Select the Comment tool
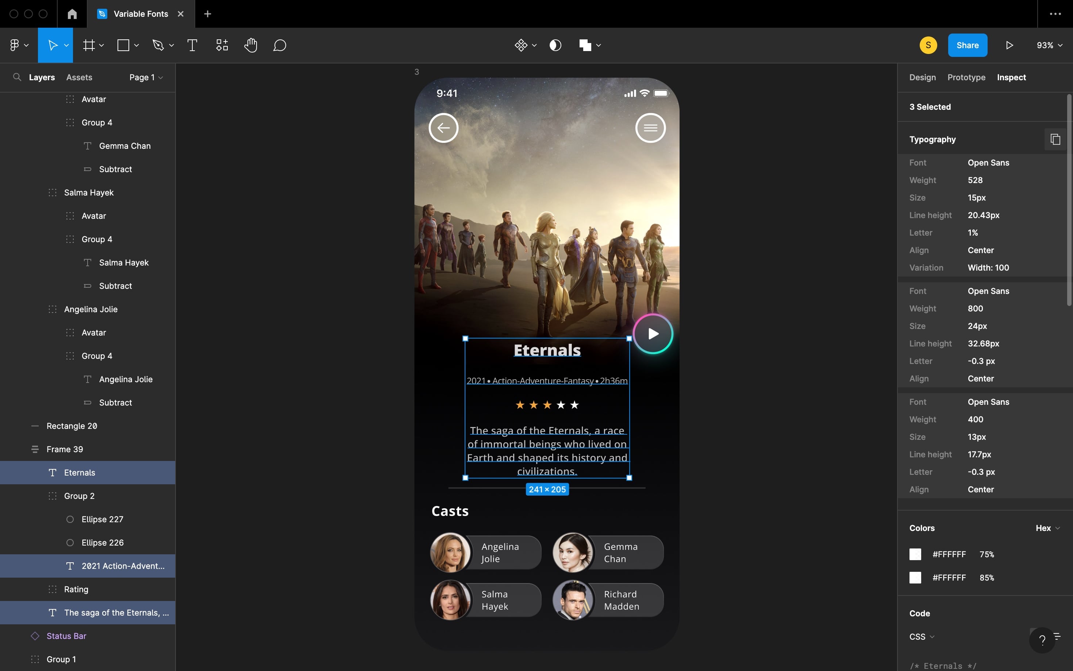Screen dimensions: 1073x671 279,45
